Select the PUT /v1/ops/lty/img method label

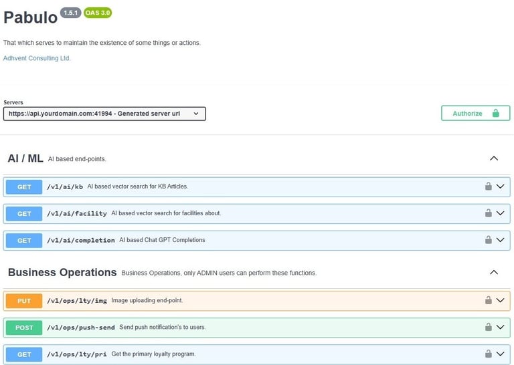pos(24,301)
